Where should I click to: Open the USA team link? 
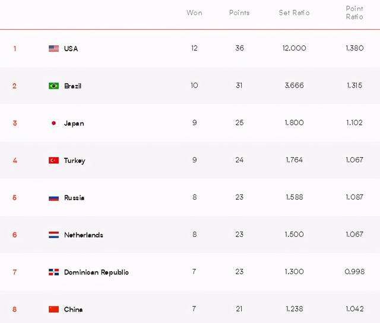click(x=71, y=49)
